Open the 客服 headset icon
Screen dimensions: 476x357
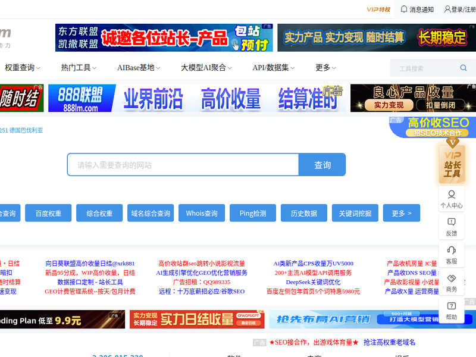452,255
